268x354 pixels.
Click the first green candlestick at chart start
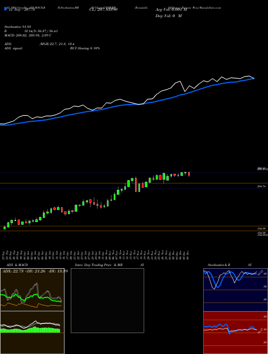(5, 228)
